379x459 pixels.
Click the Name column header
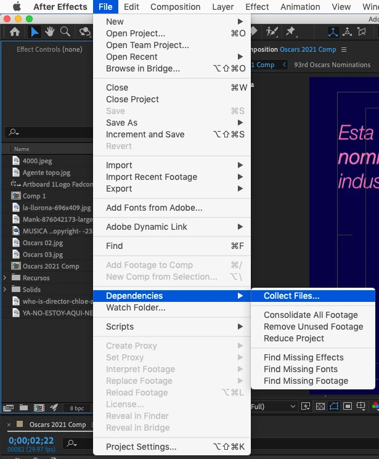click(x=22, y=148)
